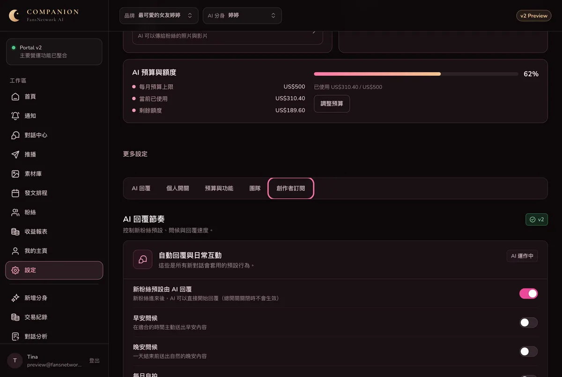562x377 pixels.
Task: Click the chat icon in 自動回覆與日常互動 card
Action: point(142,259)
